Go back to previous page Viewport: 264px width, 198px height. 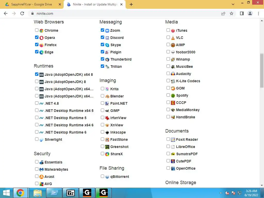click(x=6, y=13)
